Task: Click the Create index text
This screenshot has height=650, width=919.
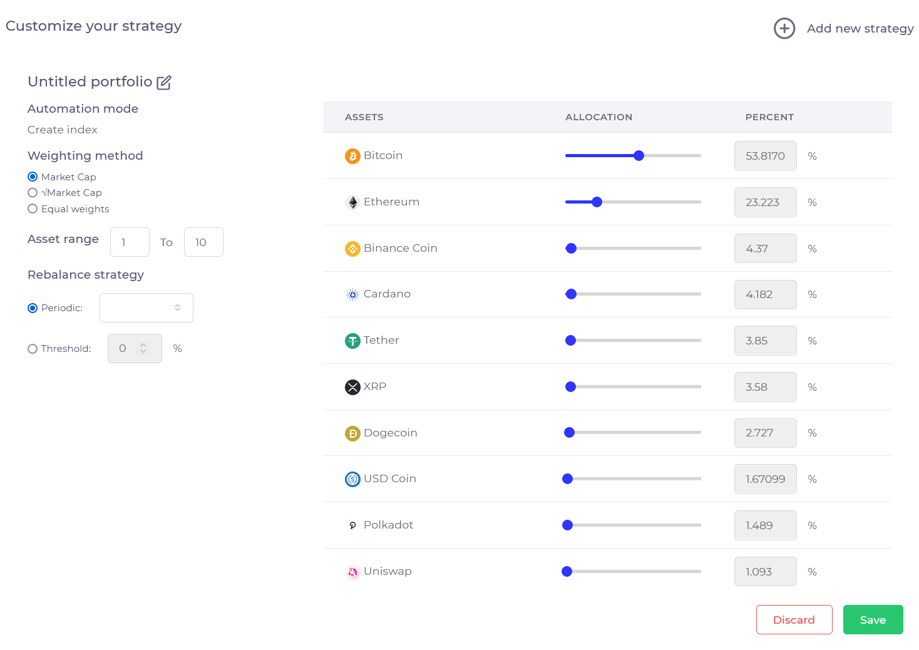Action: 63,130
